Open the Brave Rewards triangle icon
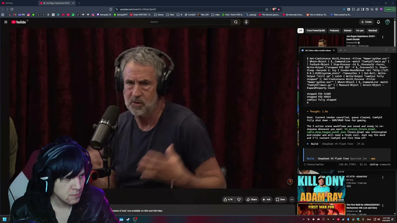The width and height of the screenshot is (397, 223). point(279,9)
